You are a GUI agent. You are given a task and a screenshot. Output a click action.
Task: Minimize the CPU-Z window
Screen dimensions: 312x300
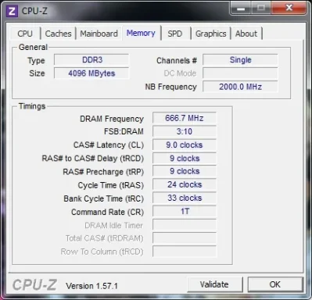(x=241, y=9)
